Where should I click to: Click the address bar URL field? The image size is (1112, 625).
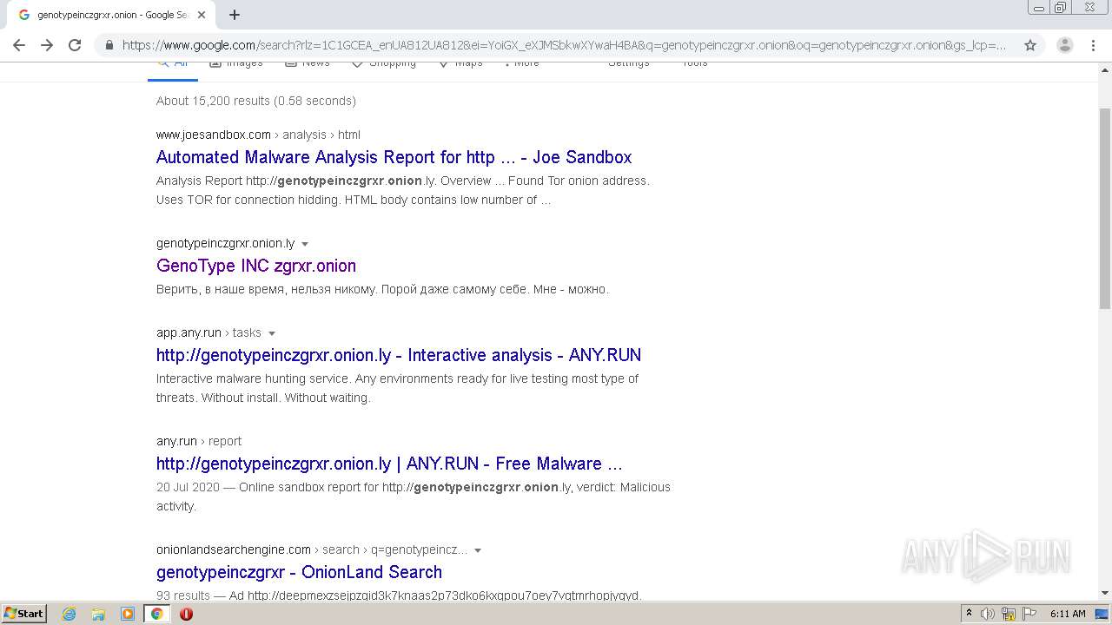pos(563,45)
